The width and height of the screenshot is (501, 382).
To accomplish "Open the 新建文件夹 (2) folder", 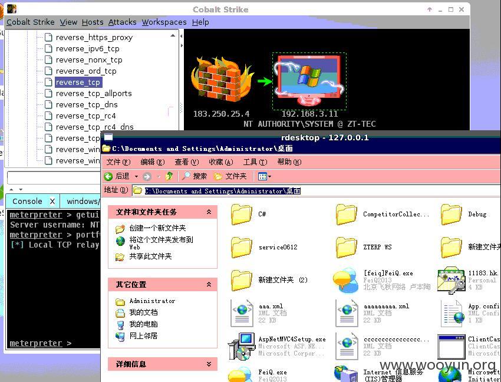I will [x=241, y=280].
